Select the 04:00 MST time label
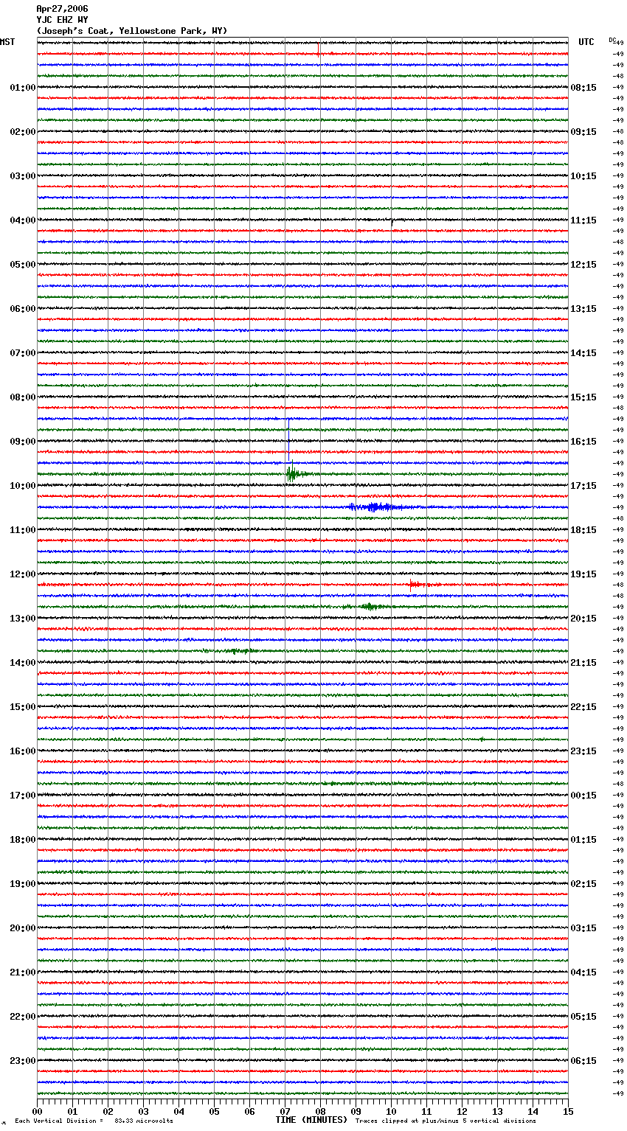This screenshot has height=1131, width=627. [x=23, y=220]
